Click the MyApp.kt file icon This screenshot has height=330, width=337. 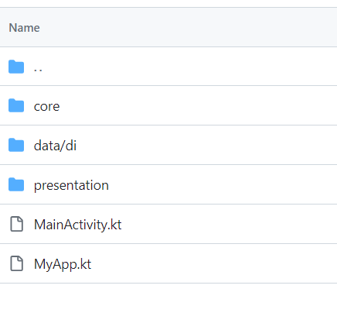tap(16, 263)
